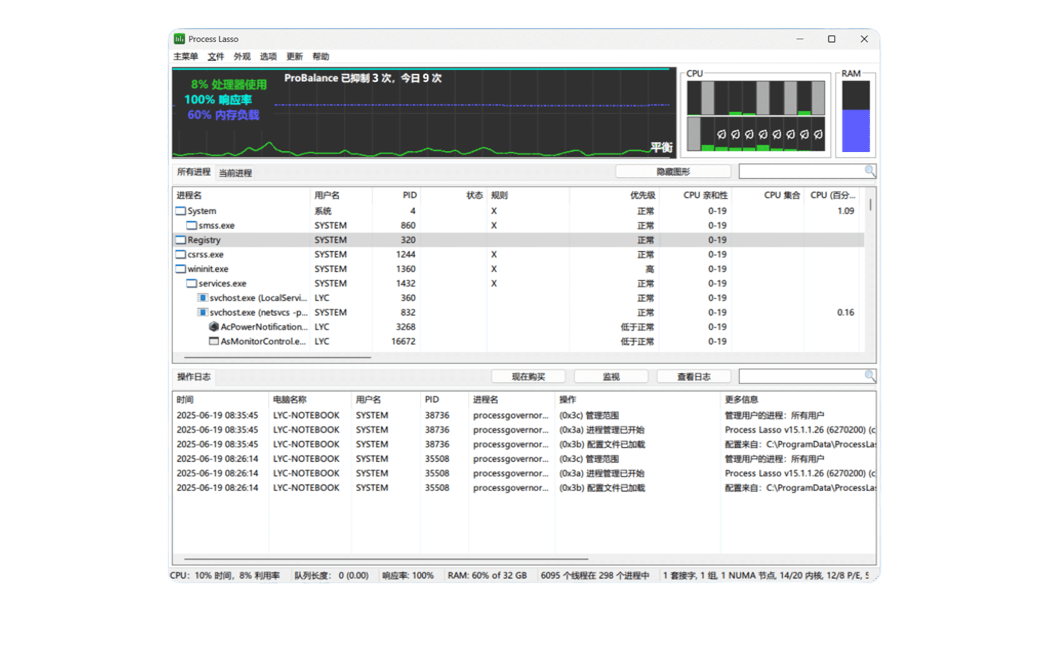Open the 主菜单 menu
Screen dimensions: 1050x650
(x=185, y=56)
